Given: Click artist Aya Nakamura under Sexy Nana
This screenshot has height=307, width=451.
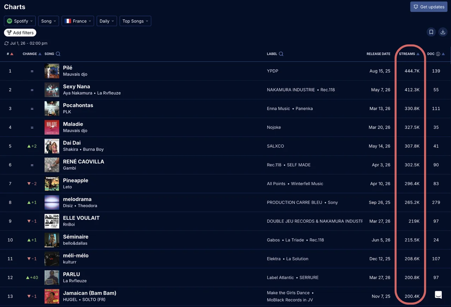Looking at the screenshot, I should [78, 93].
